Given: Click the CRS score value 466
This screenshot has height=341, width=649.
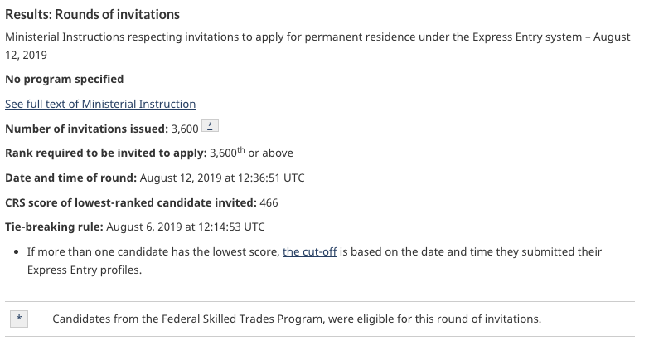Looking at the screenshot, I should pos(269,202).
